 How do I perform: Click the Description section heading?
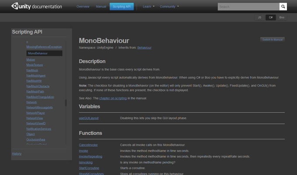92,61
